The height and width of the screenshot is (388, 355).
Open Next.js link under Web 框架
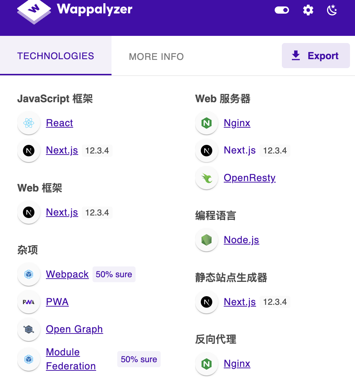pyautogui.click(x=62, y=212)
